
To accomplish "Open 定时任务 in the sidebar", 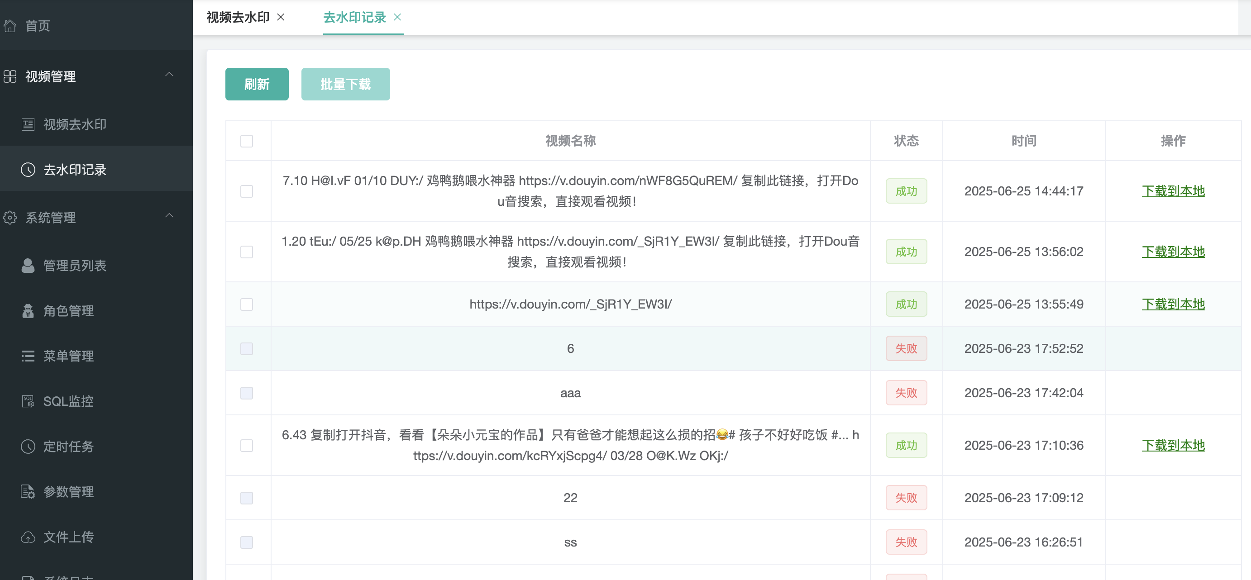I will coord(68,447).
